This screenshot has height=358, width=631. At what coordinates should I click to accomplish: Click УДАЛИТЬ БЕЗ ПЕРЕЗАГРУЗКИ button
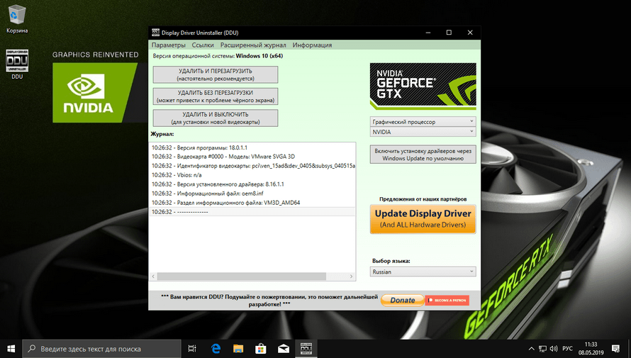216,96
